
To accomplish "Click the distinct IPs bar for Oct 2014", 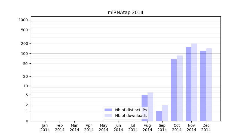I will [x=174, y=90].
